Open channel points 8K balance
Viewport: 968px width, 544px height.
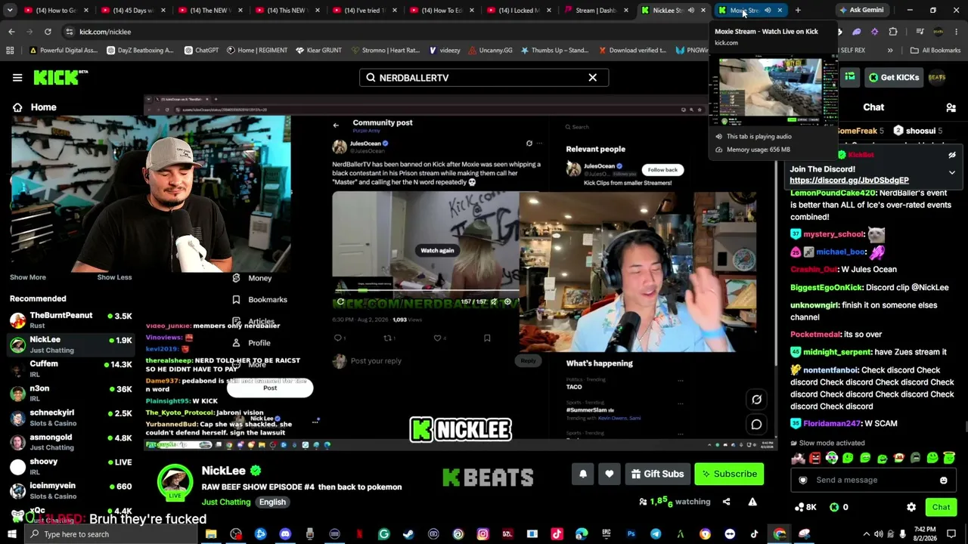805,507
